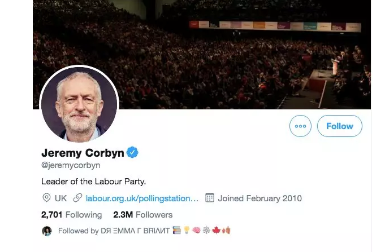Click the books emoji in followed-by line
This screenshot has height=252, width=385.
tap(177, 231)
